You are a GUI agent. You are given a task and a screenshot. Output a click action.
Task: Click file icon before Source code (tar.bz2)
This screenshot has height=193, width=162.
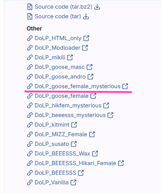[x=30, y=7]
